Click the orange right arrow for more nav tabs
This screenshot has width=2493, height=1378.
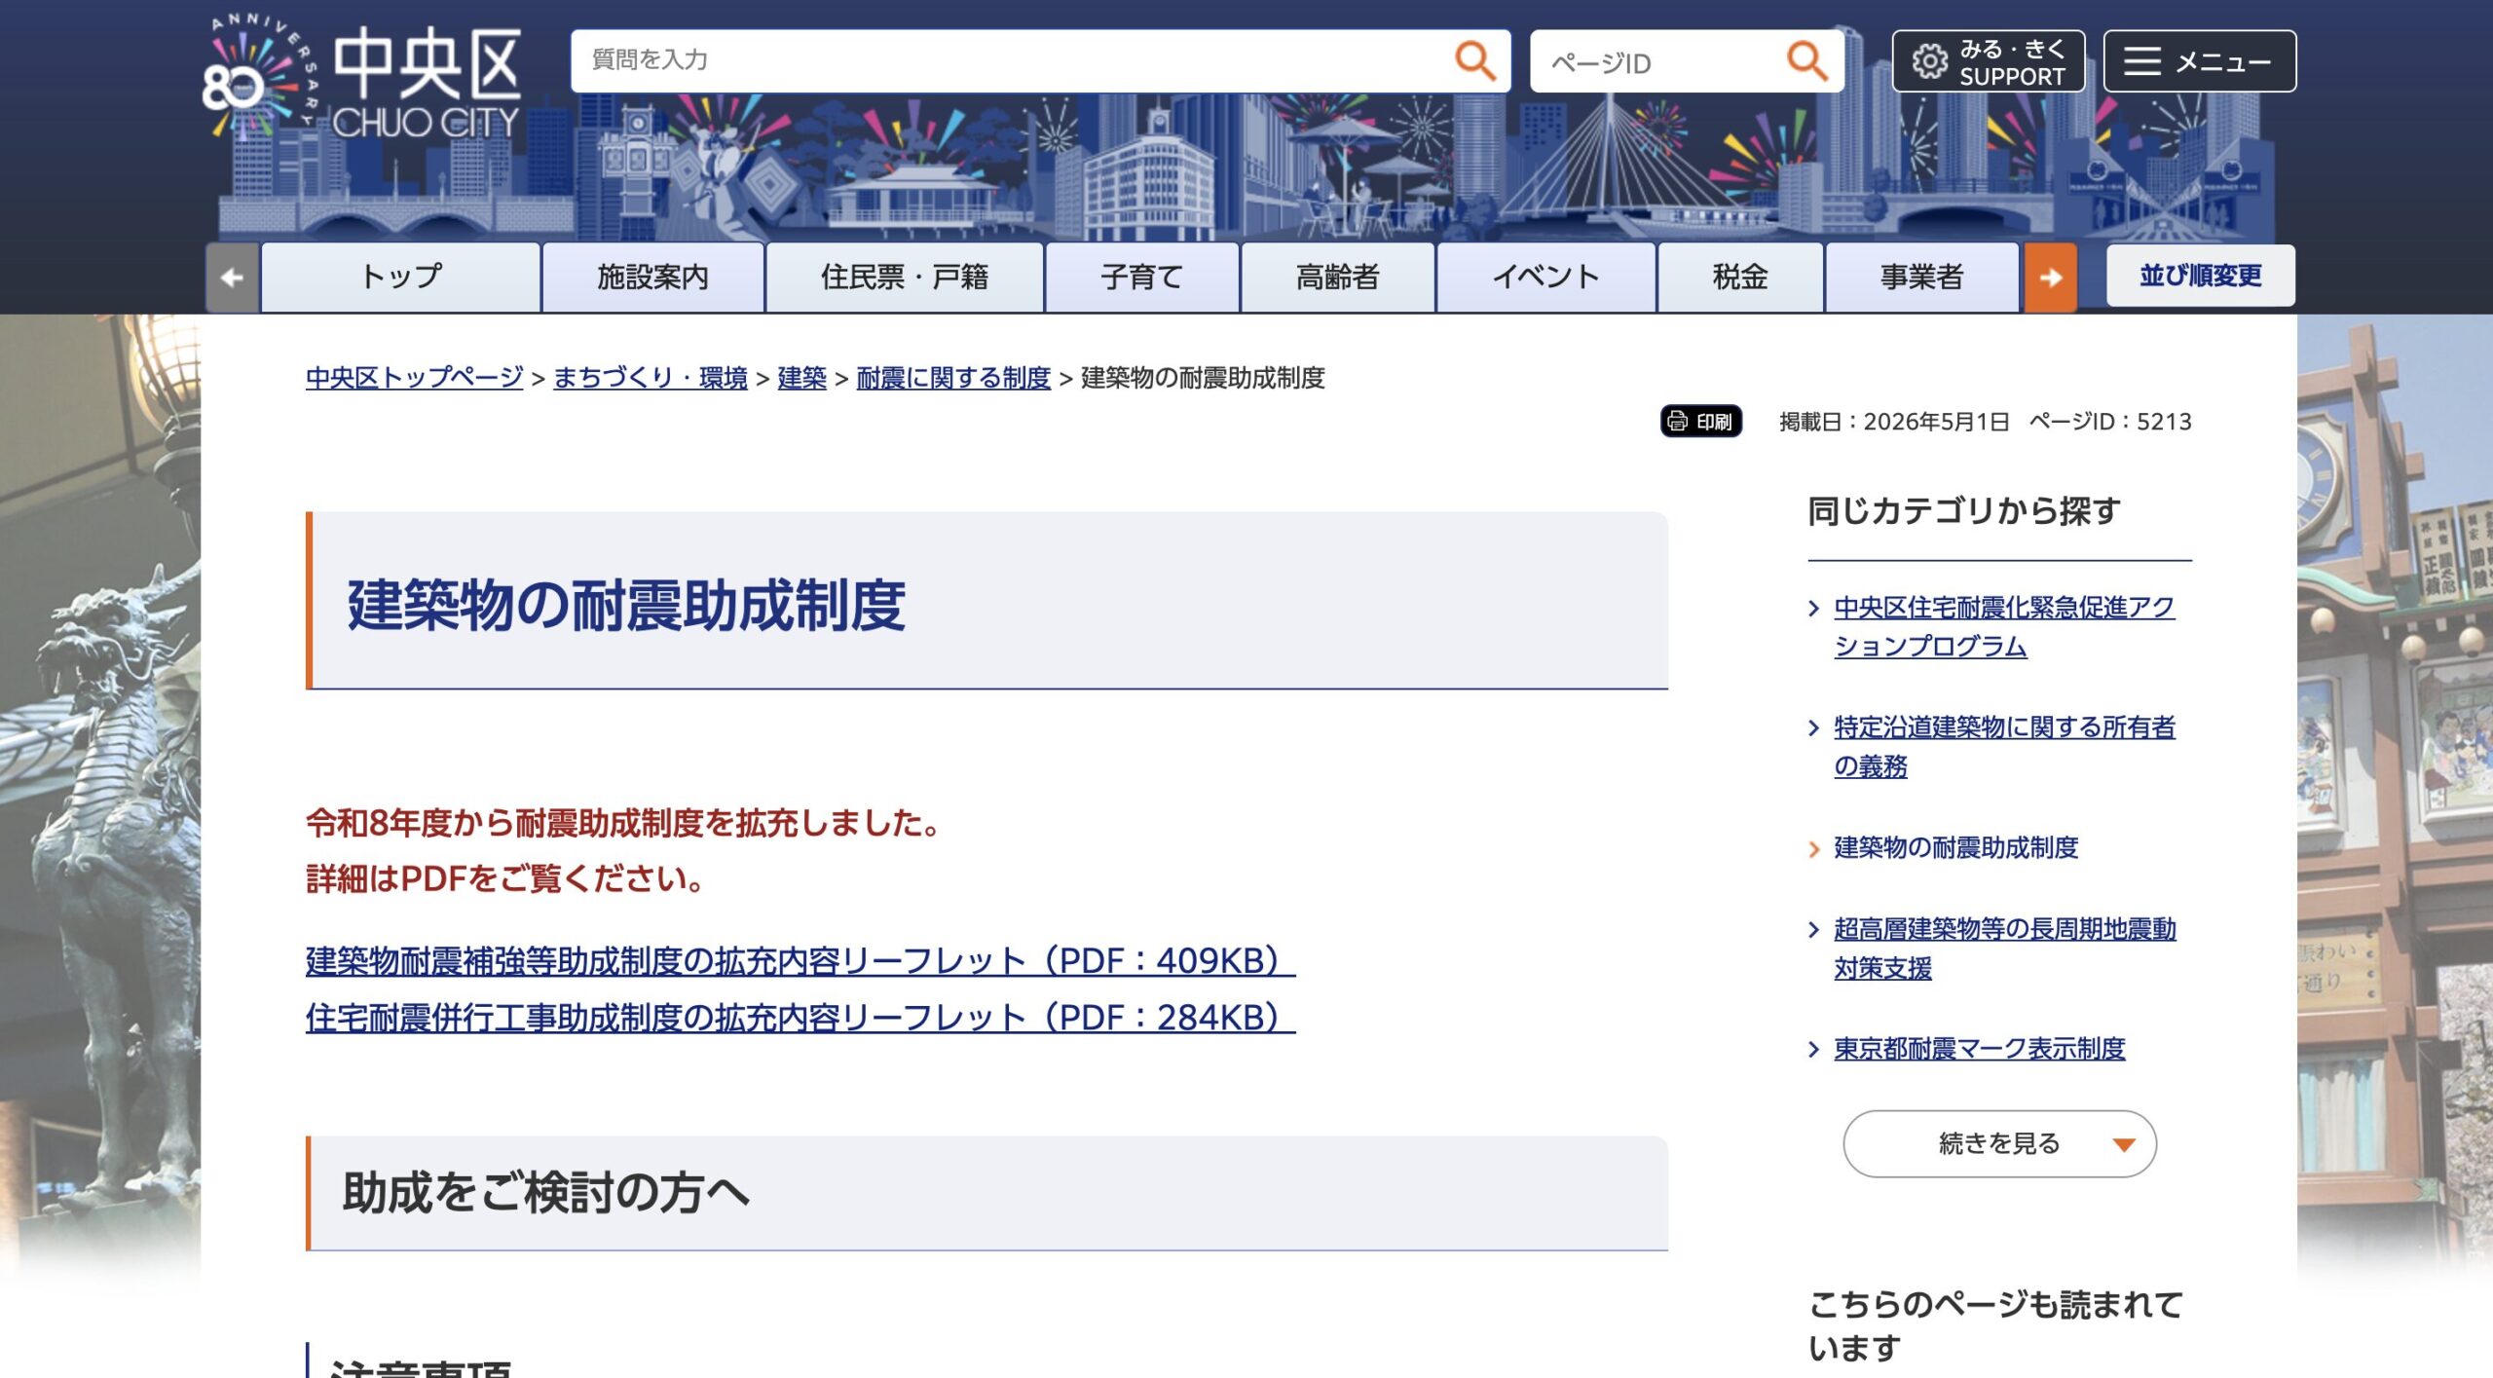pos(2050,278)
